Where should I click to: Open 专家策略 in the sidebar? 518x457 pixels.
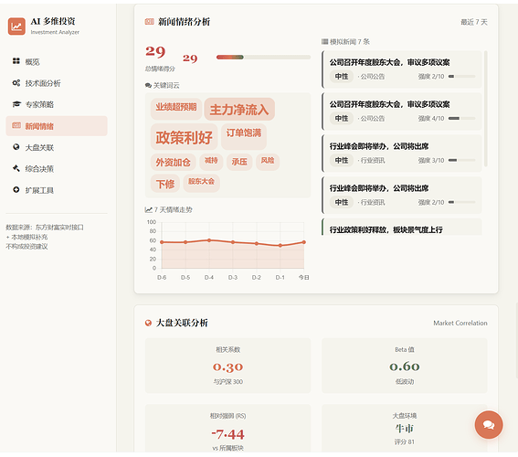[57, 104]
